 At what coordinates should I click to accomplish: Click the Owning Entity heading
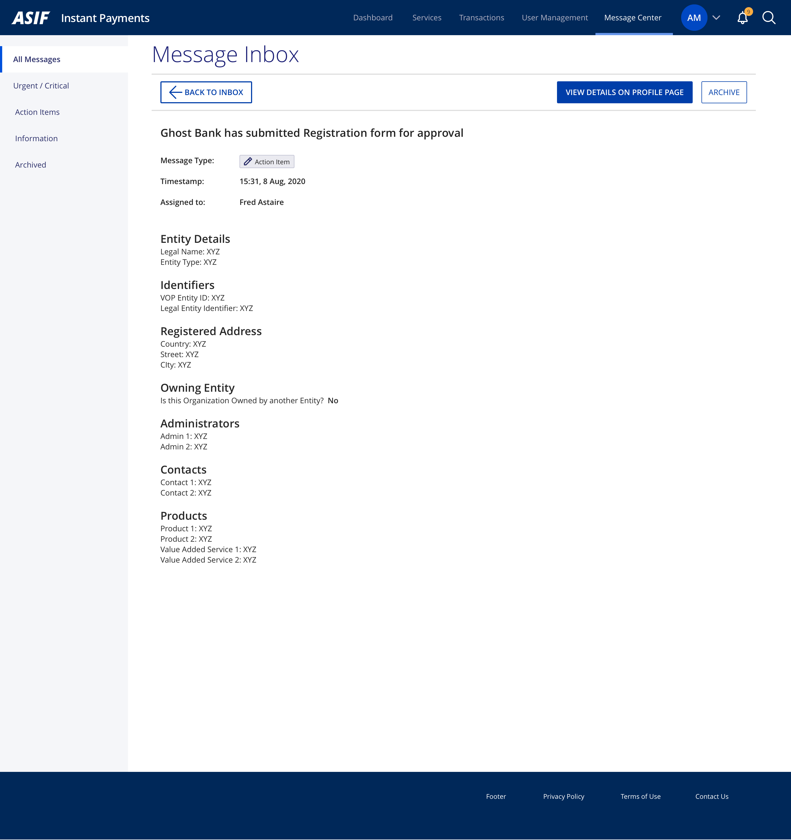tap(197, 388)
